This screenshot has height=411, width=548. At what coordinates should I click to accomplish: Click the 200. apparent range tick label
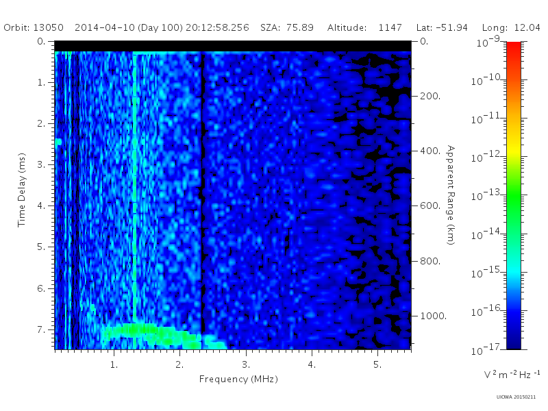430,96
